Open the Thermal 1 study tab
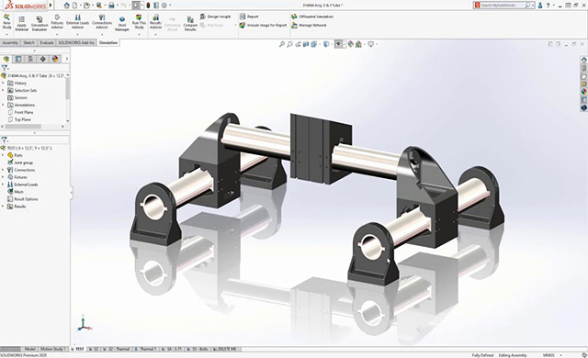Viewport: 588px width, 358px height. [146, 349]
